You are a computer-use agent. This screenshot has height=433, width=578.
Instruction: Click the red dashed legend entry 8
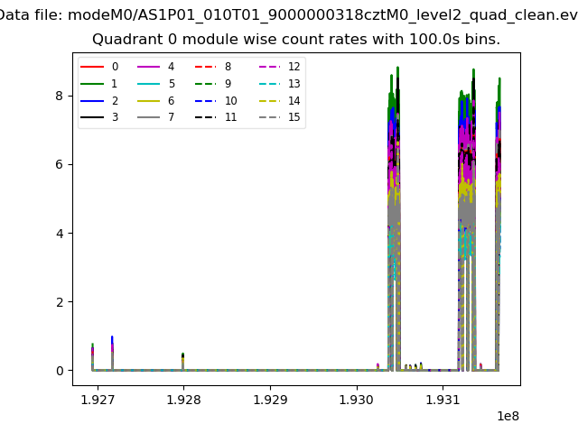(215, 67)
